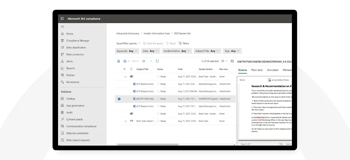The image size is (350, 160).
Task: Select the XYZ Research.docx row dated Aug 7, 2012
Action: tap(175, 91)
